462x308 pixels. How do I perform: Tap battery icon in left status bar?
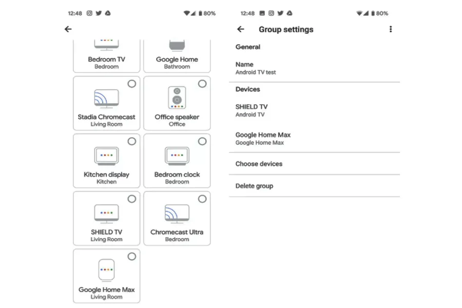(x=200, y=13)
